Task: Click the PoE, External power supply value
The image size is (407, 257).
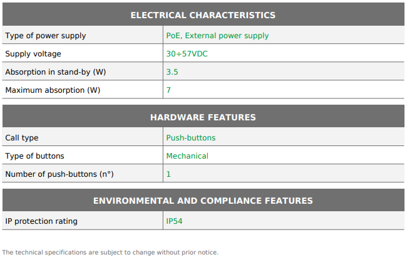Action: (217, 36)
